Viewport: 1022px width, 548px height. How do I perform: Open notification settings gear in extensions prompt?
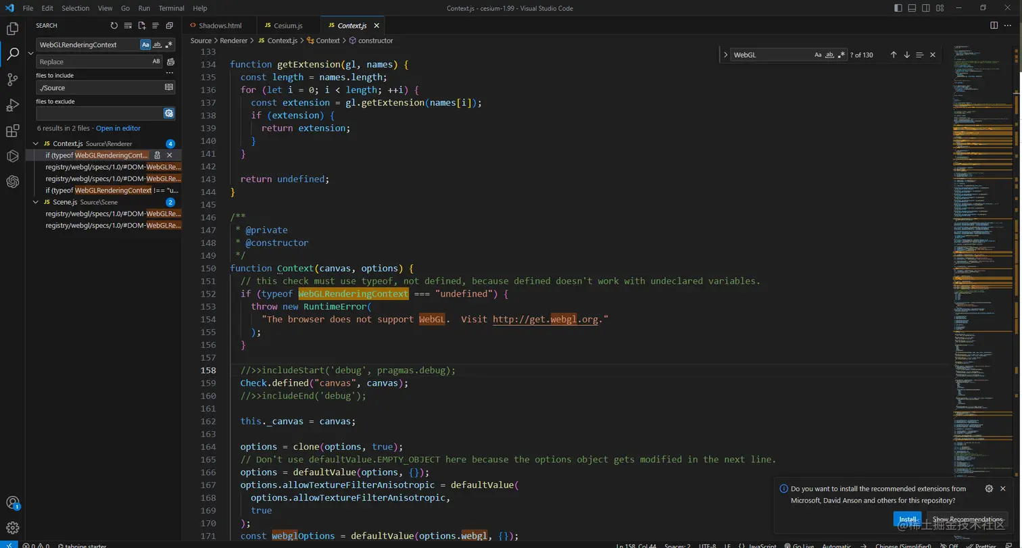click(x=989, y=489)
